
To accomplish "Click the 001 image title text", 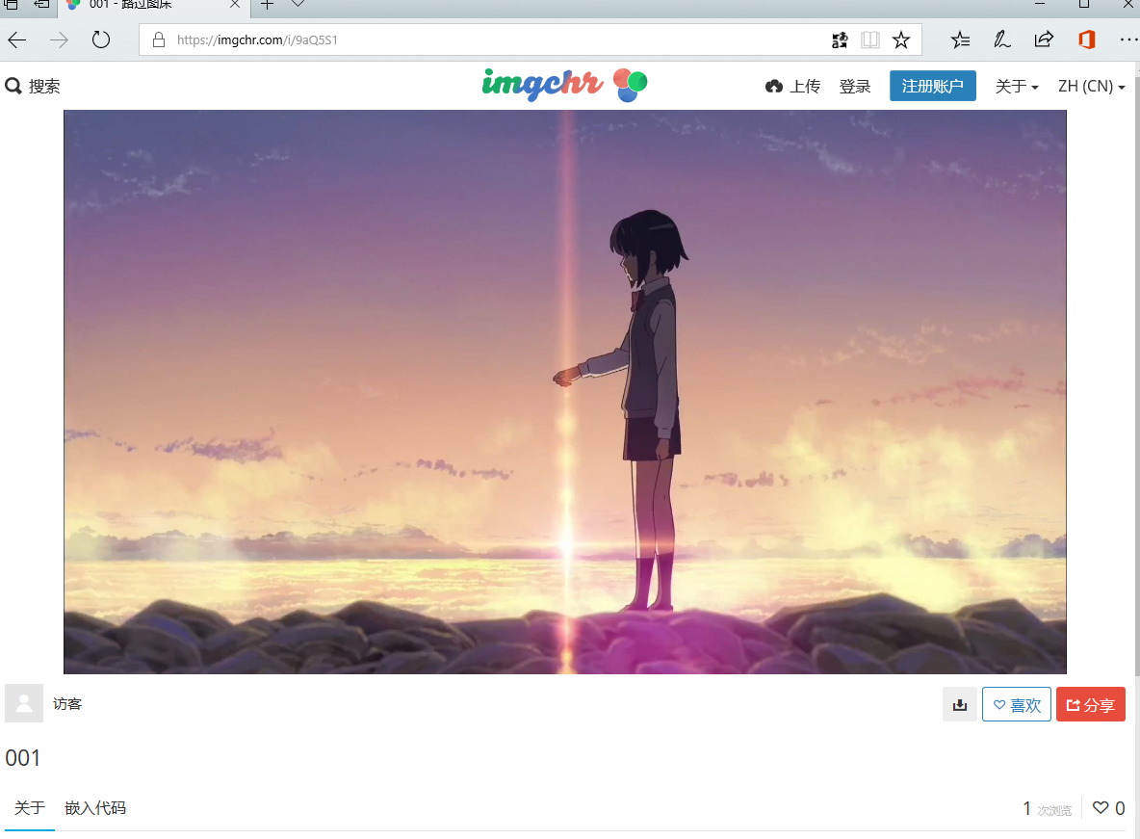I will tap(22, 758).
